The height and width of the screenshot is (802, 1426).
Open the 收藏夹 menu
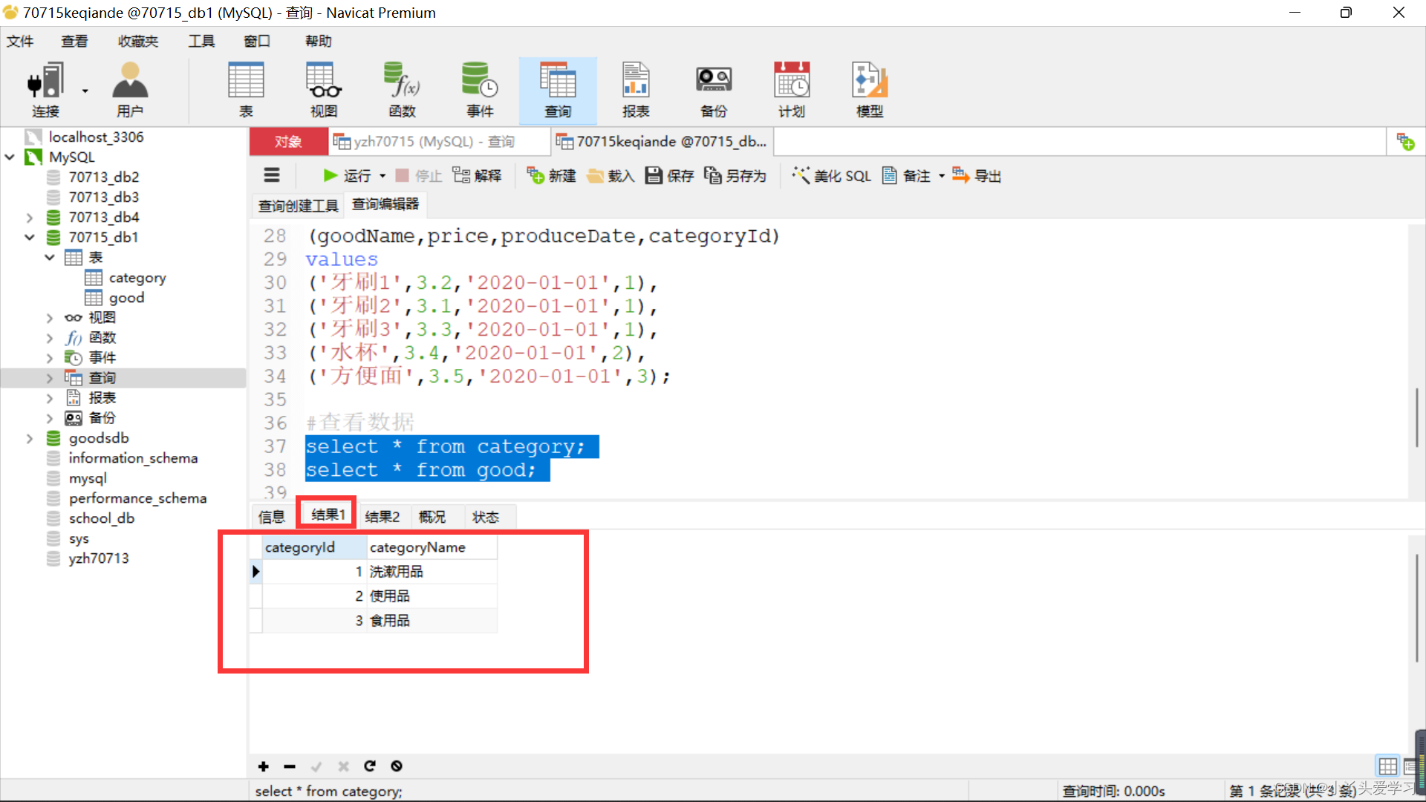click(138, 42)
